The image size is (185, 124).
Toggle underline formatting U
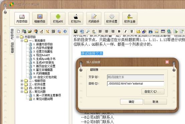[132, 32]
